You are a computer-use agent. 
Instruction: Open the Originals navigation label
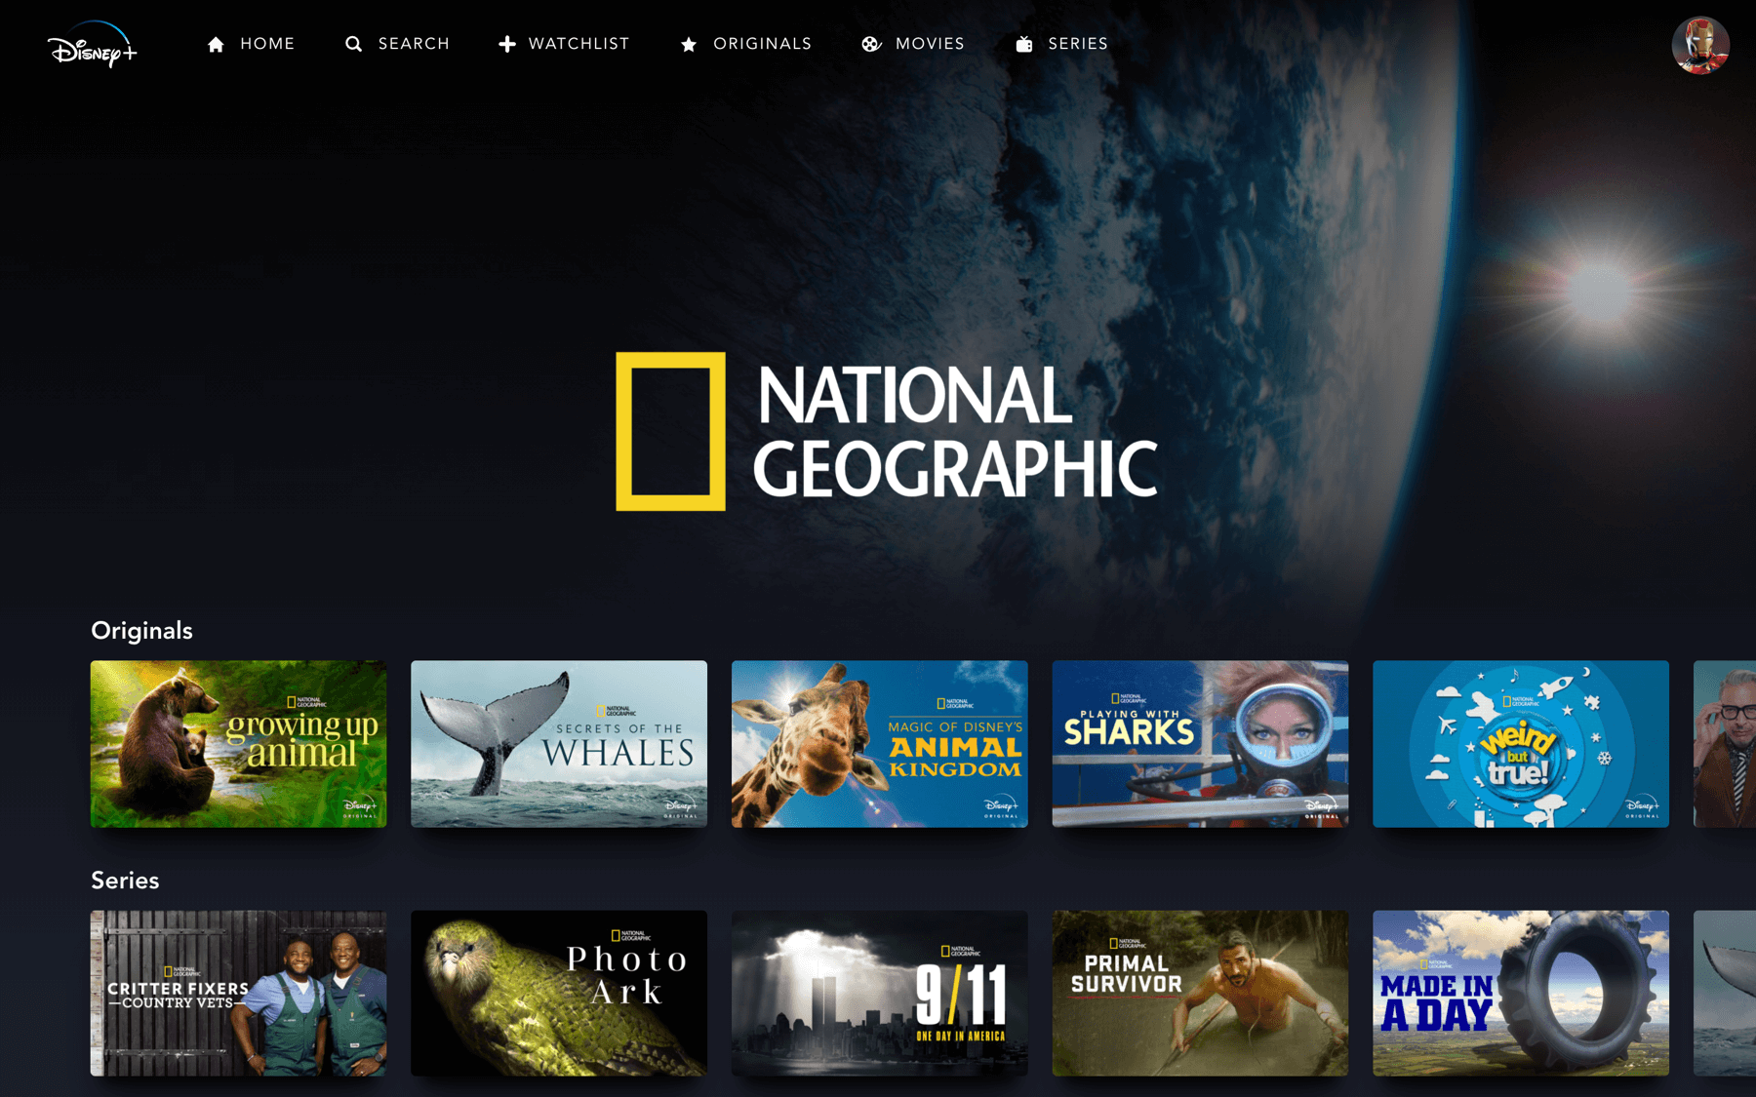tap(762, 44)
